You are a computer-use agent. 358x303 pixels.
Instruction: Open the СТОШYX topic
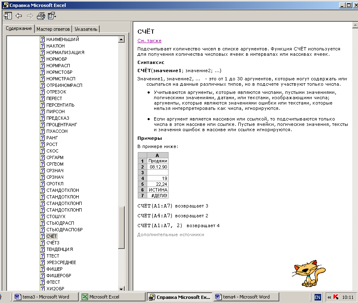[x=56, y=216]
